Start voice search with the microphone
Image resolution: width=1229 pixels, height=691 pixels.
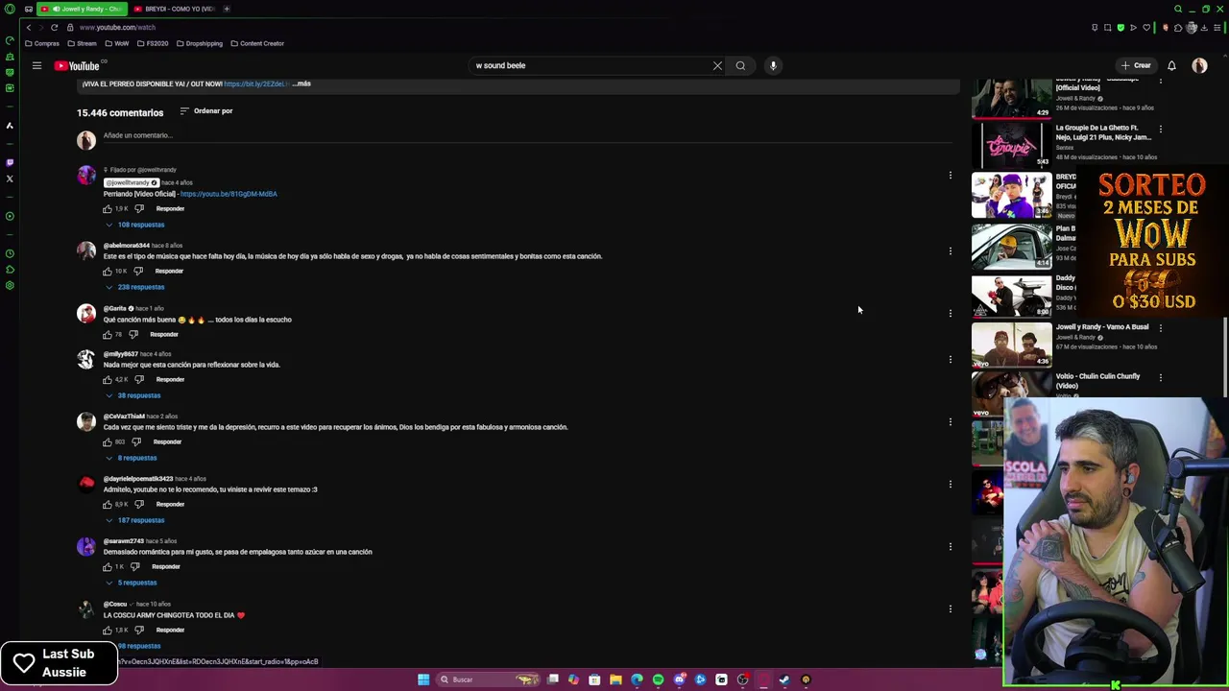click(773, 65)
